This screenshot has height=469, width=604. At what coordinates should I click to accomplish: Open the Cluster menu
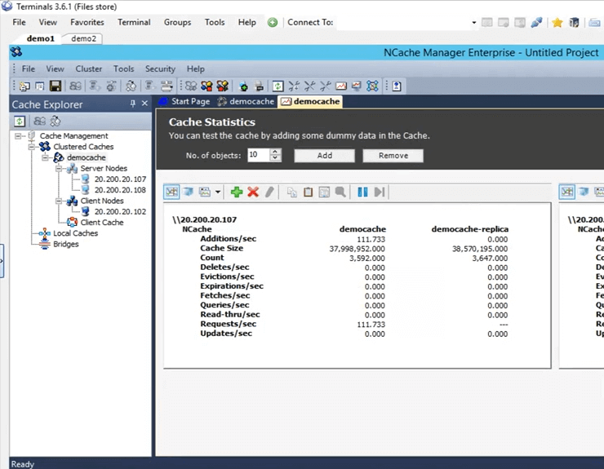click(x=89, y=69)
